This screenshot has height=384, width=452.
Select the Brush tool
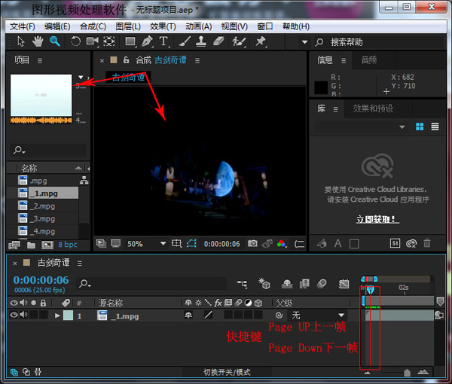point(185,41)
